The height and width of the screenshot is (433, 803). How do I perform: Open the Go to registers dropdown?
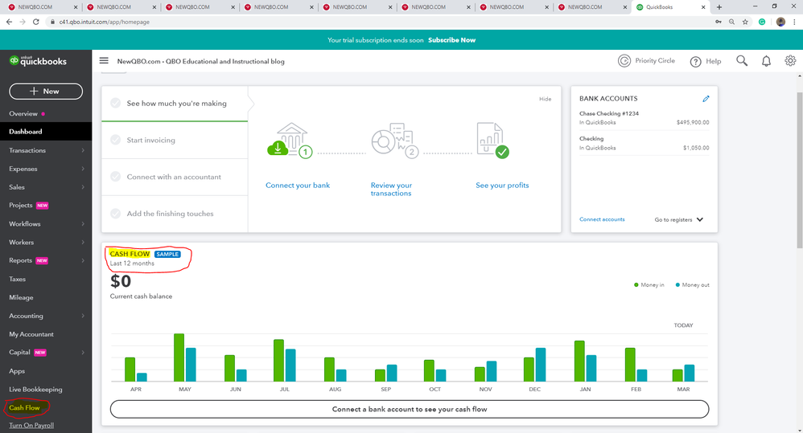click(x=679, y=220)
